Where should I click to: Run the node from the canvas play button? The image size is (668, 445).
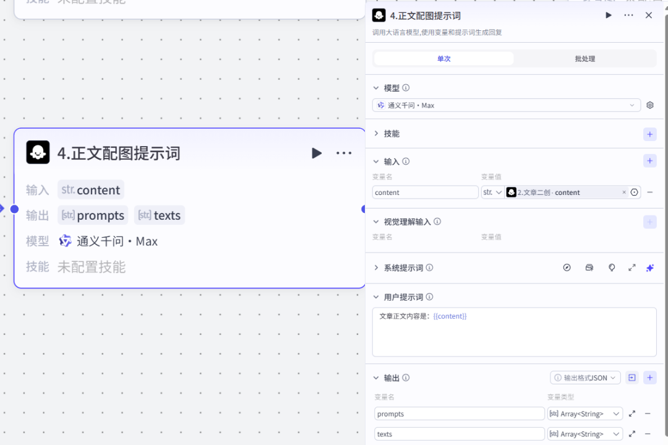point(317,153)
